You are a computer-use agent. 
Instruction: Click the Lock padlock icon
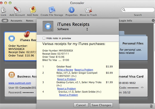click(3, 10)
